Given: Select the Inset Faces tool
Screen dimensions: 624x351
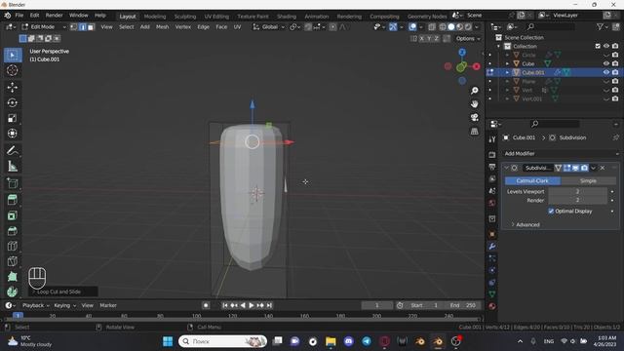Looking at the screenshot, I should click(13, 215).
